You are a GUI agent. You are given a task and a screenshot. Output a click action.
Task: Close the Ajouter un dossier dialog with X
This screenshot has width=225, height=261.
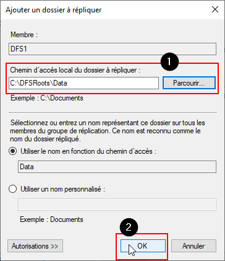(x=215, y=9)
